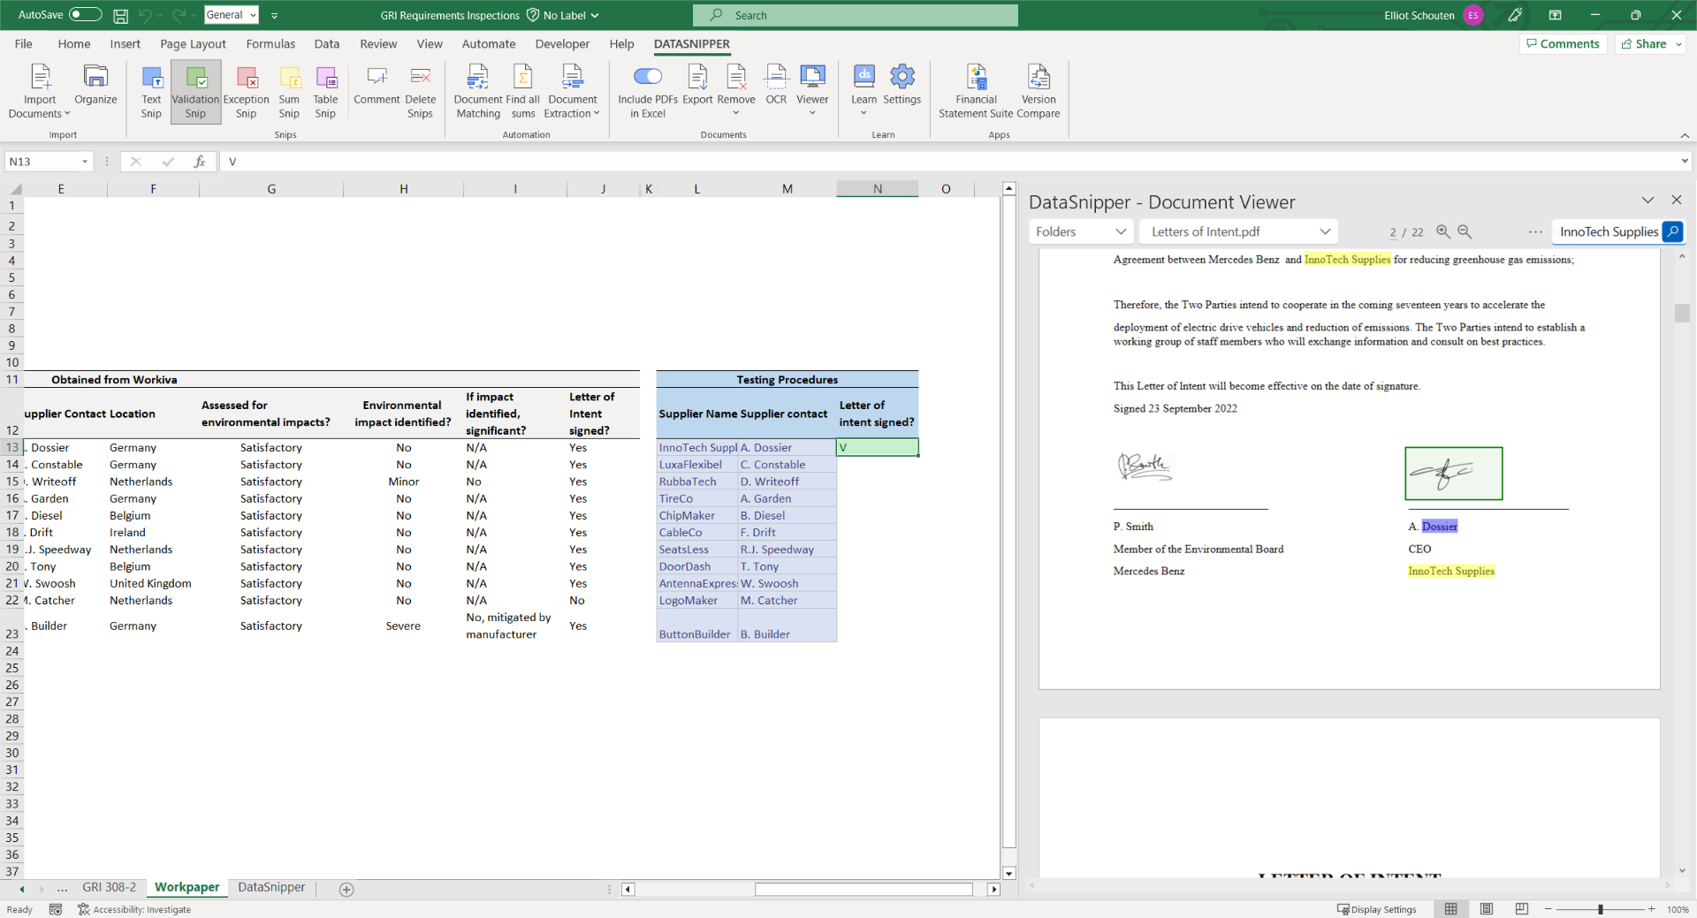Viewport: 1697px width, 918px height.
Task: Toggle AutoSave switch
Action: point(85,15)
